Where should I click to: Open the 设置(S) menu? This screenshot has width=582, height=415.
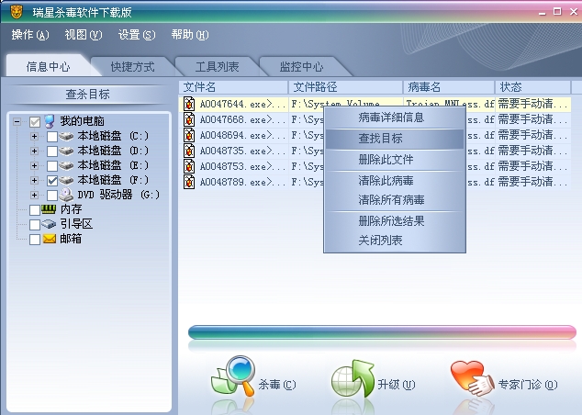(137, 35)
